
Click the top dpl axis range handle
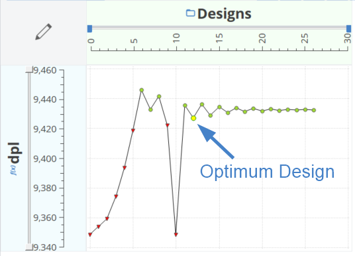(x=29, y=70)
